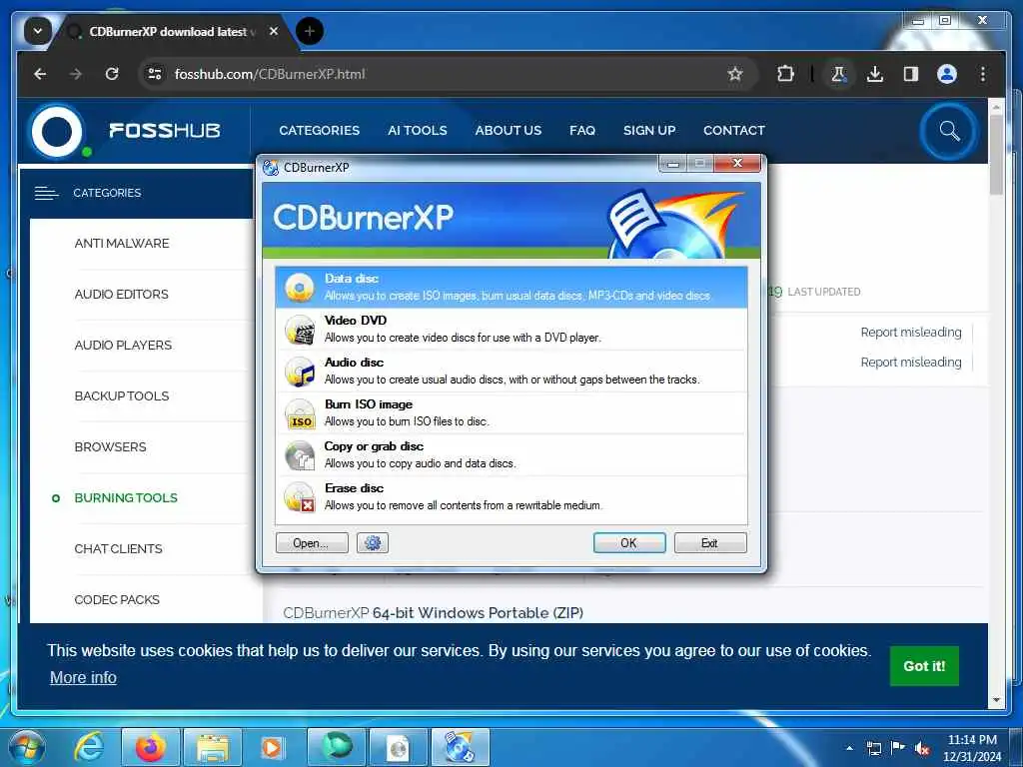Open BROWSERS category

coord(110,446)
